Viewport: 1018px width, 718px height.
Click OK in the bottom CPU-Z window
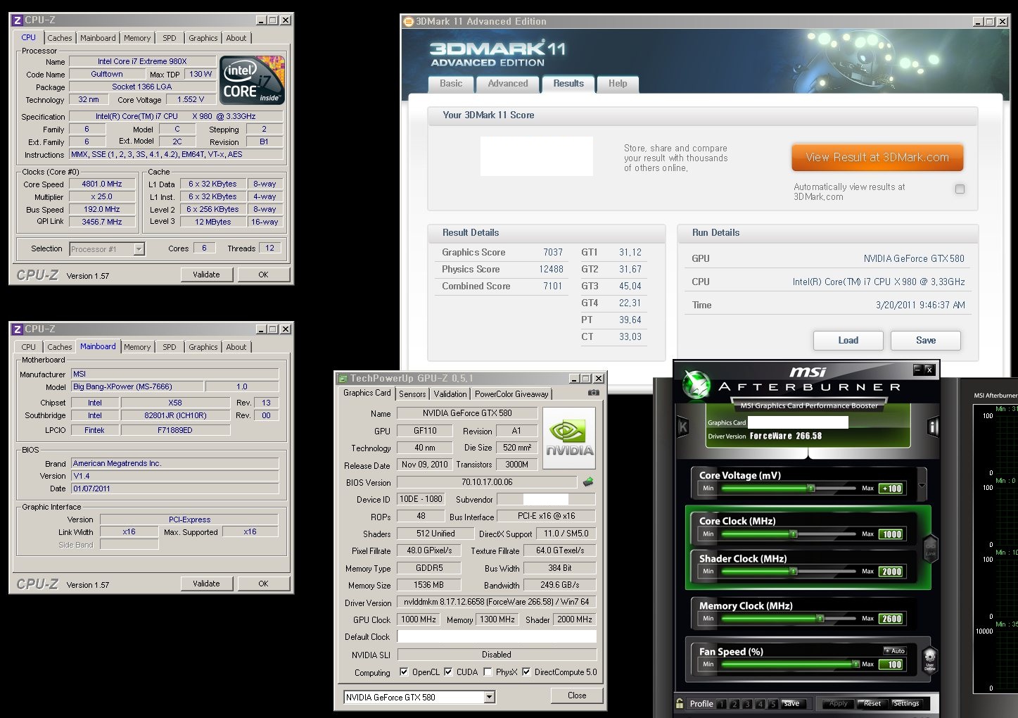click(x=263, y=584)
